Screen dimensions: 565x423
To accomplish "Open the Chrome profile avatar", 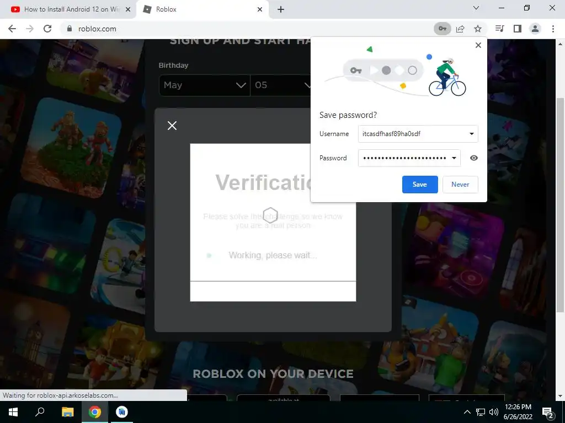I will 535,29.
